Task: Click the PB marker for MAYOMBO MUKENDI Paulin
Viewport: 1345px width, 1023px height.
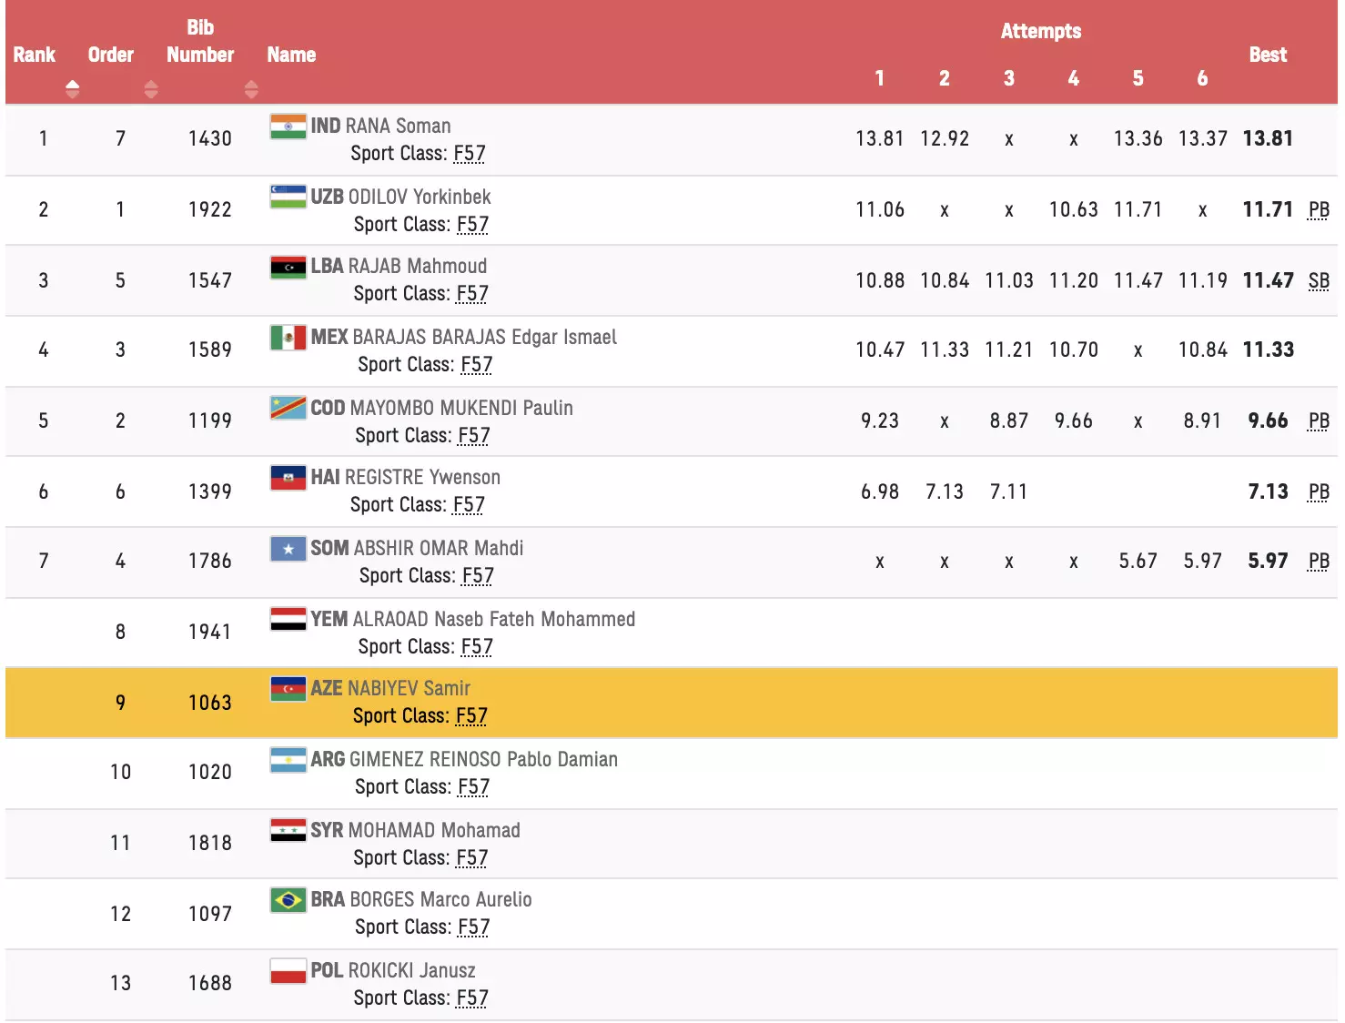Action: [1318, 421]
